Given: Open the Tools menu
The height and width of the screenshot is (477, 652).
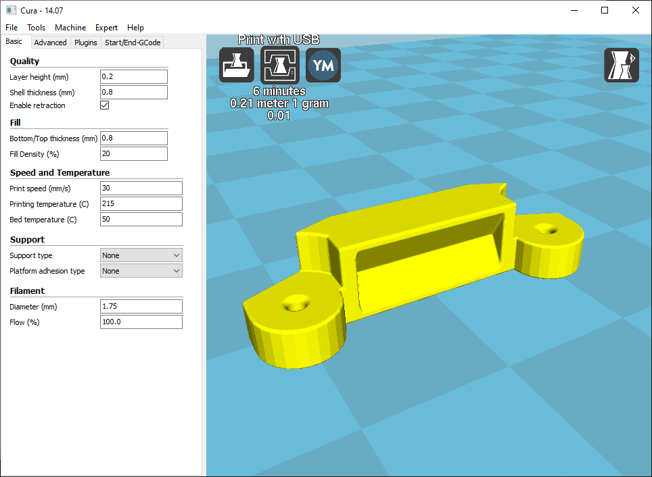Looking at the screenshot, I should tap(36, 28).
